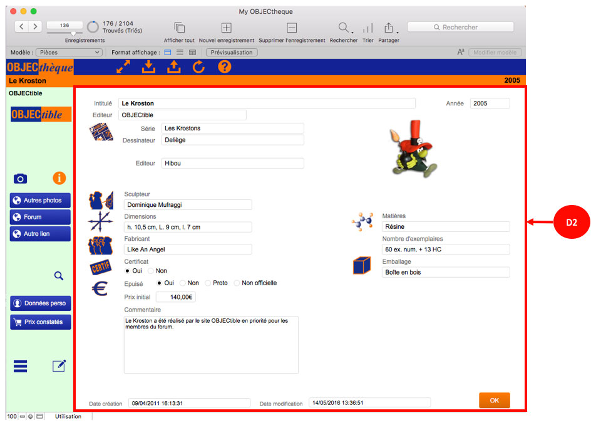Screen dimensions: 601x425
Task: Open the Modèle Pièces dropdown
Action: pos(69,52)
